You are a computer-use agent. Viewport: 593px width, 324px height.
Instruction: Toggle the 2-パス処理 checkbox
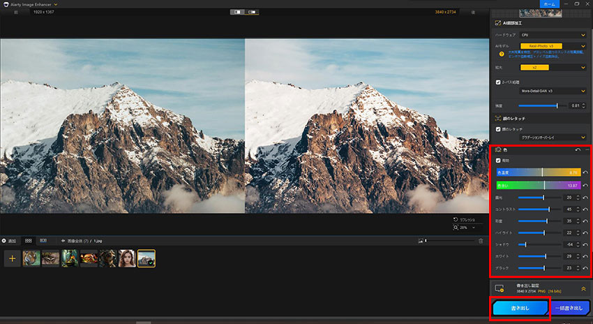point(497,82)
